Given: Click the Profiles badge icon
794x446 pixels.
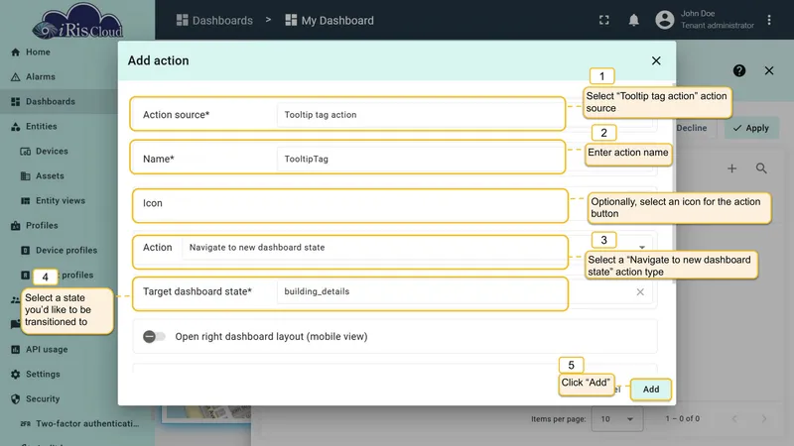Looking at the screenshot, I should tap(16, 226).
